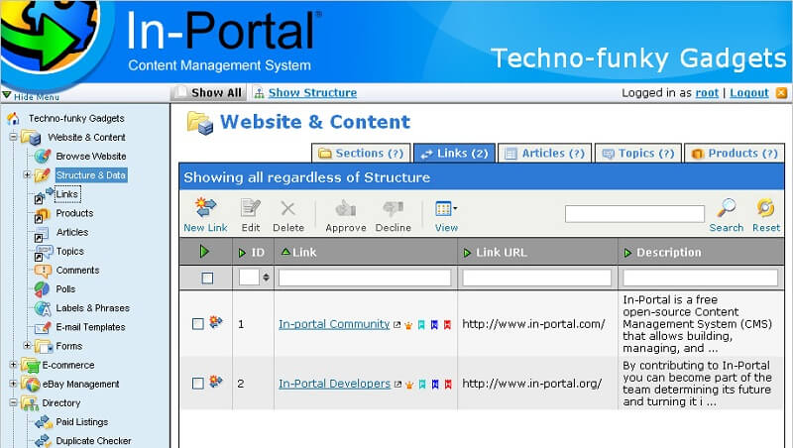Viewport: 793px width, 448px height.
Task: Click the Show All button
Action: click(x=208, y=92)
